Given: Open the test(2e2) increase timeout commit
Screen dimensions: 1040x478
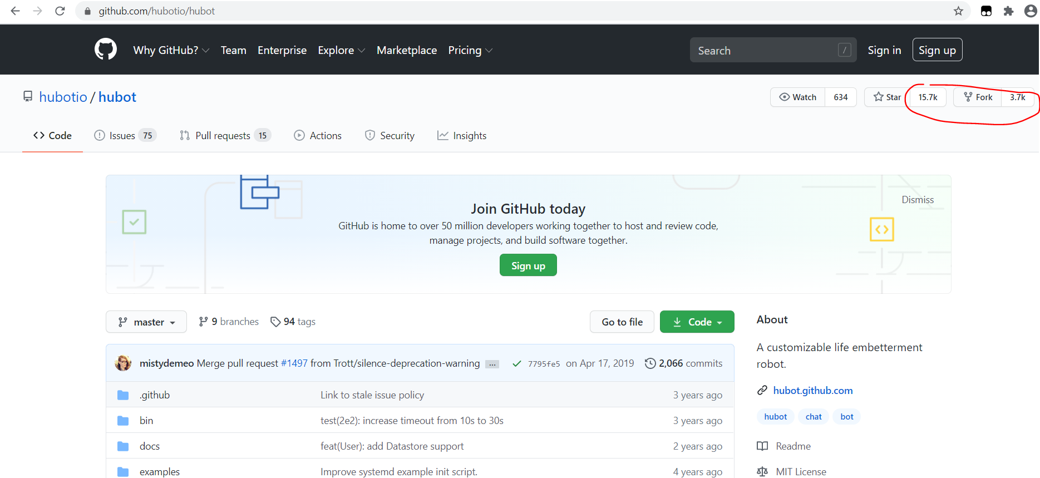Looking at the screenshot, I should (x=412, y=421).
